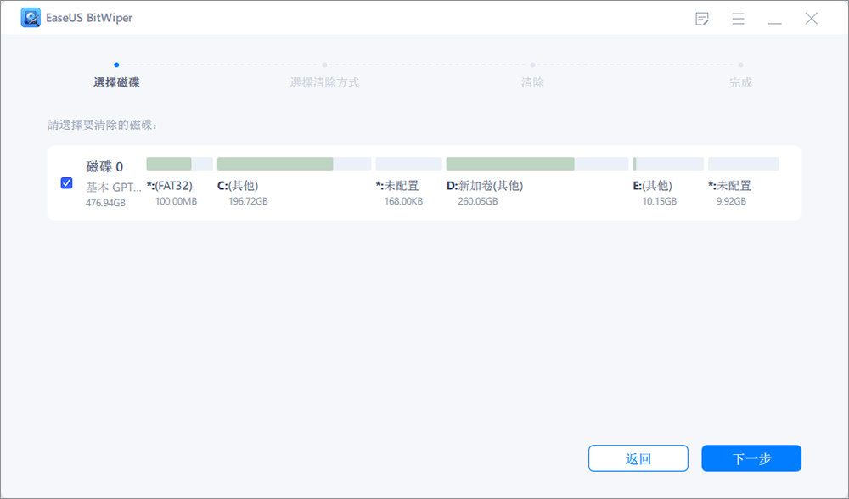Click the EaseUS BitWiper app logo icon
The width and height of the screenshot is (849, 499).
[31, 18]
